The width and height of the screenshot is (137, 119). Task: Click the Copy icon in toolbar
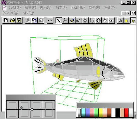(x=34, y=20)
